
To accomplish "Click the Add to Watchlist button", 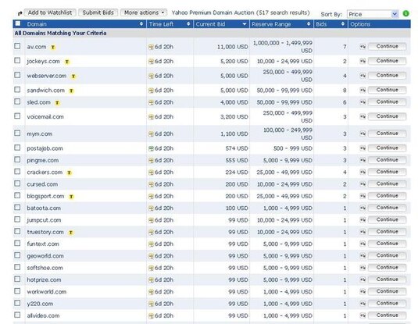I will 50,12.
